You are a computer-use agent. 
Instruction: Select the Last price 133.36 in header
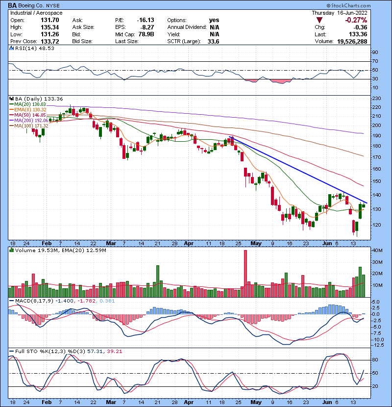[358, 34]
